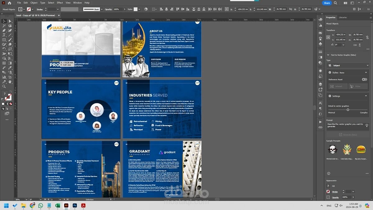Click the Share button

327,3
